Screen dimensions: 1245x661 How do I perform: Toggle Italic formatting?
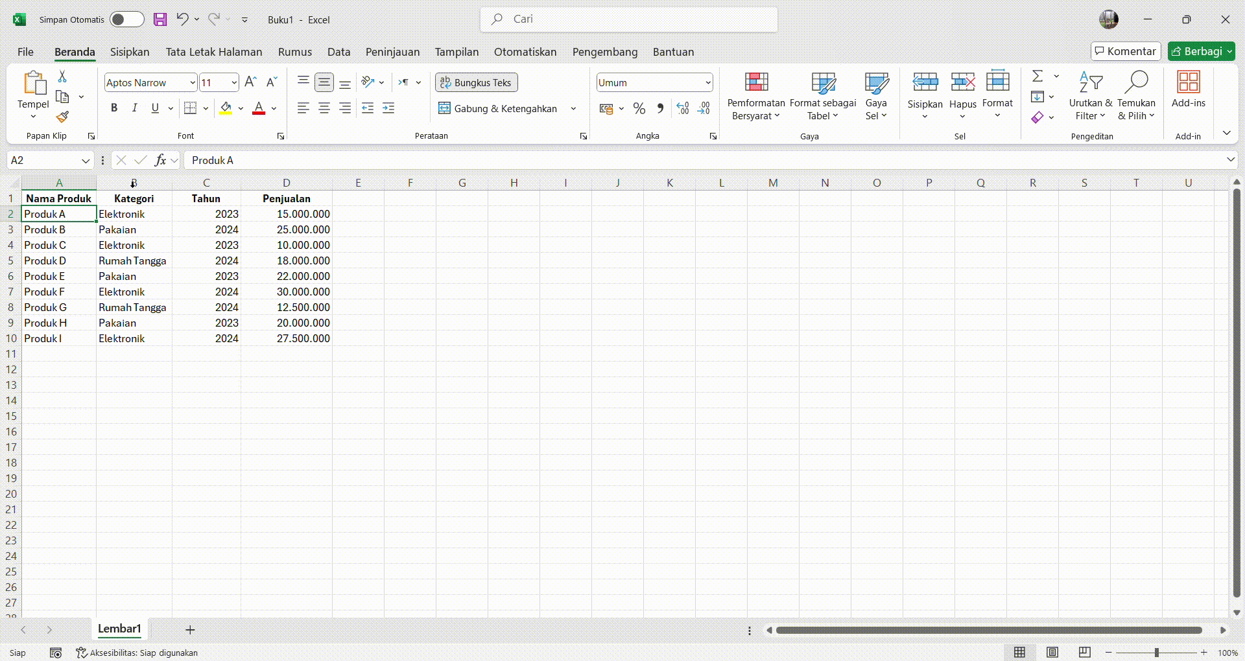click(x=134, y=108)
